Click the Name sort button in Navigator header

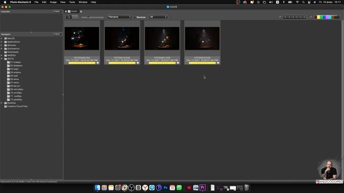click(x=56, y=34)
